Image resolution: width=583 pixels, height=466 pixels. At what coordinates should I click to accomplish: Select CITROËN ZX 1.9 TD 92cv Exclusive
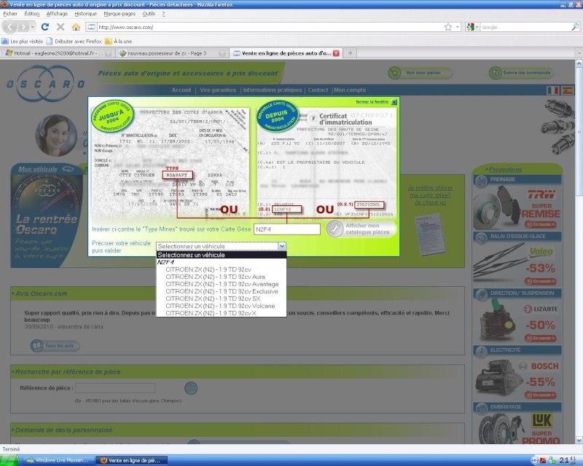click(x=222, y=291)
